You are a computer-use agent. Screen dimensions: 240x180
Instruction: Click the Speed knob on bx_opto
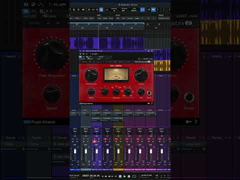pyautogui.click(x=91, y=92)
